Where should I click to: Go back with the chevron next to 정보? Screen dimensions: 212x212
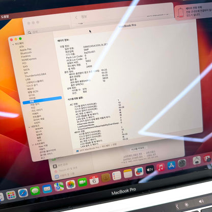coord(76,17)
